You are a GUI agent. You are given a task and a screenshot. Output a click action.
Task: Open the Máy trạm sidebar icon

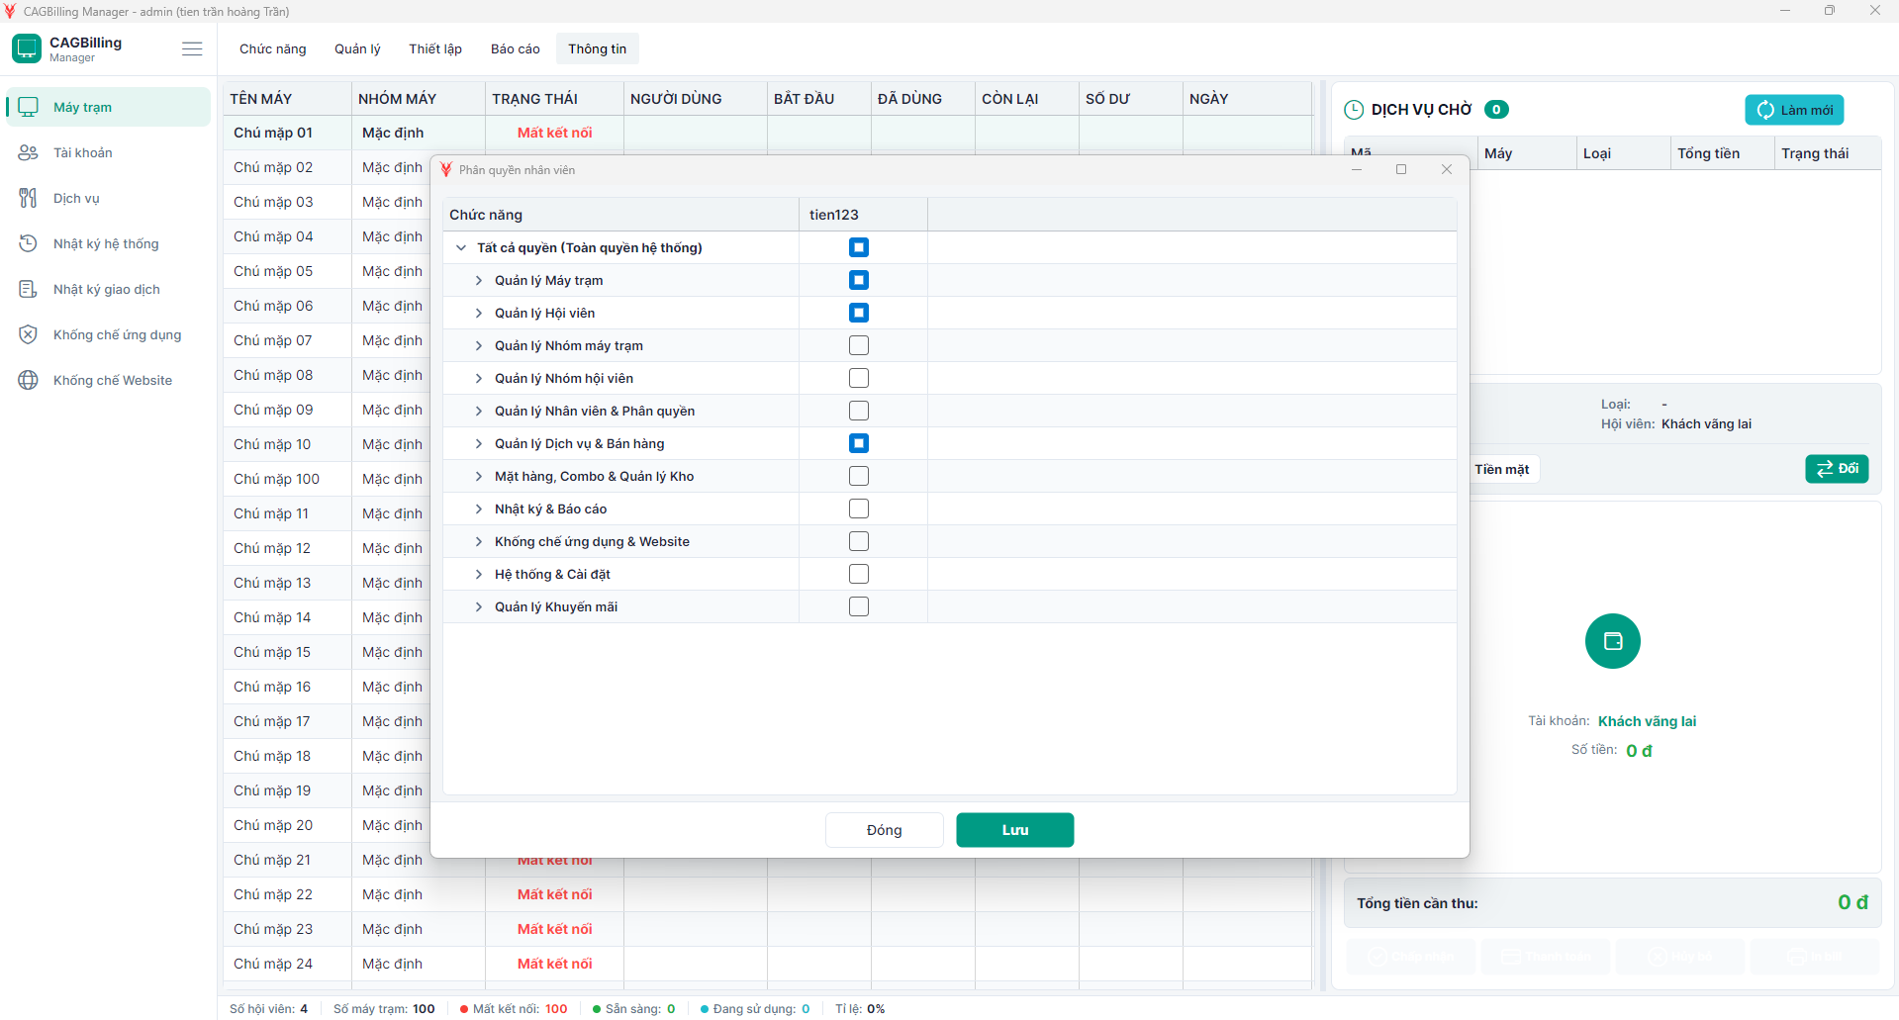[x=29, y=107]
